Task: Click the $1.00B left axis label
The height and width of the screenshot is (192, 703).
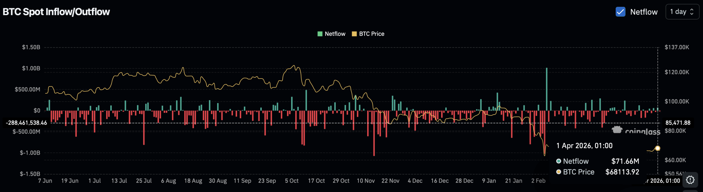Action: click(x=31, y=68)
